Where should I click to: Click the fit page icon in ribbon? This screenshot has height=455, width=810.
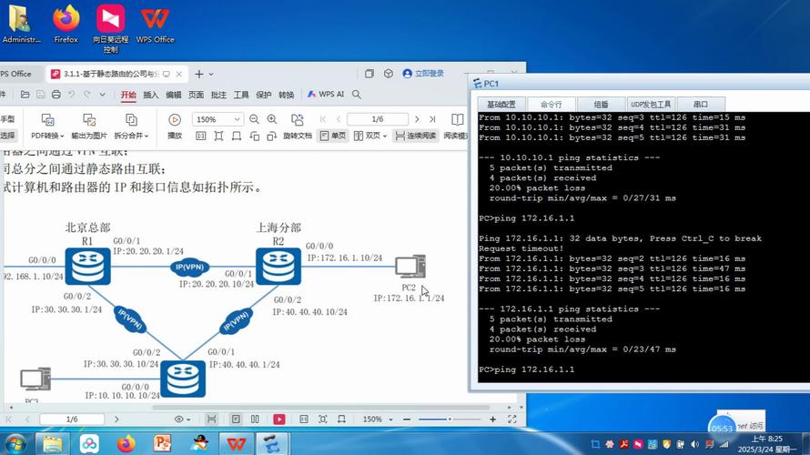click(218, 136)
